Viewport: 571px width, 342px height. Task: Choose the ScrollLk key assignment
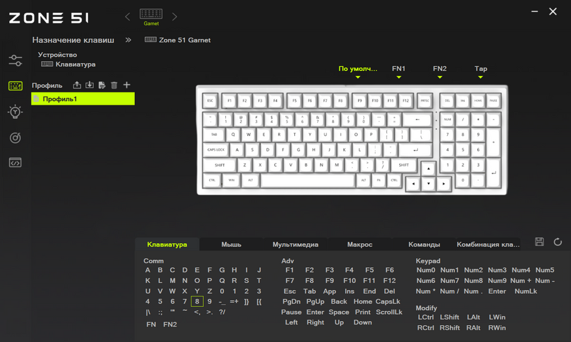(389, 312)
